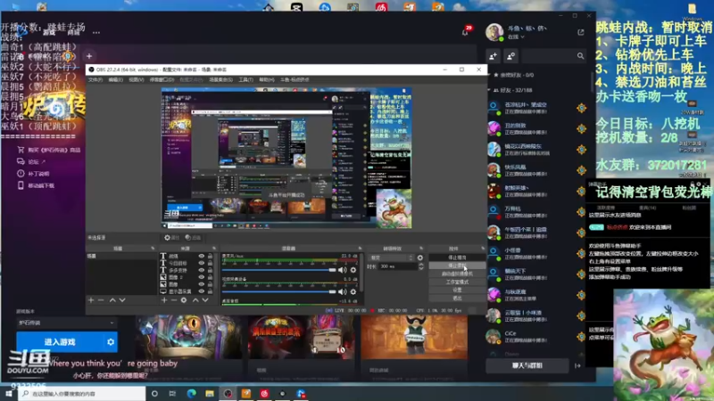The width and height of the screenshot is (714, 401).
Task: Open OBS 帮助(H) menu
Action: pos(266,79)
